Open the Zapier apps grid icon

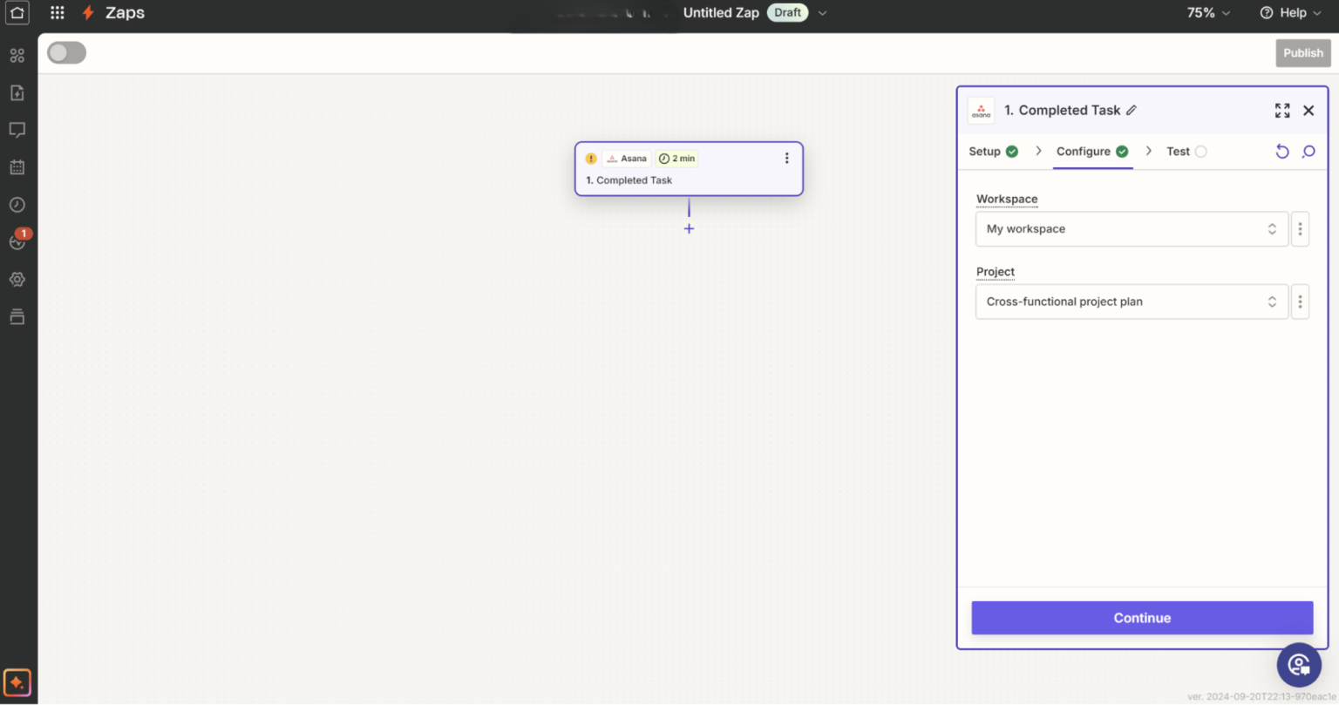[x=58, y=12]
